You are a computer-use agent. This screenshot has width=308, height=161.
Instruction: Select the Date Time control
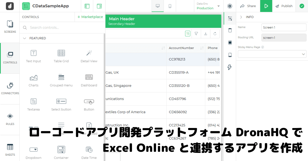coord(89,153)
